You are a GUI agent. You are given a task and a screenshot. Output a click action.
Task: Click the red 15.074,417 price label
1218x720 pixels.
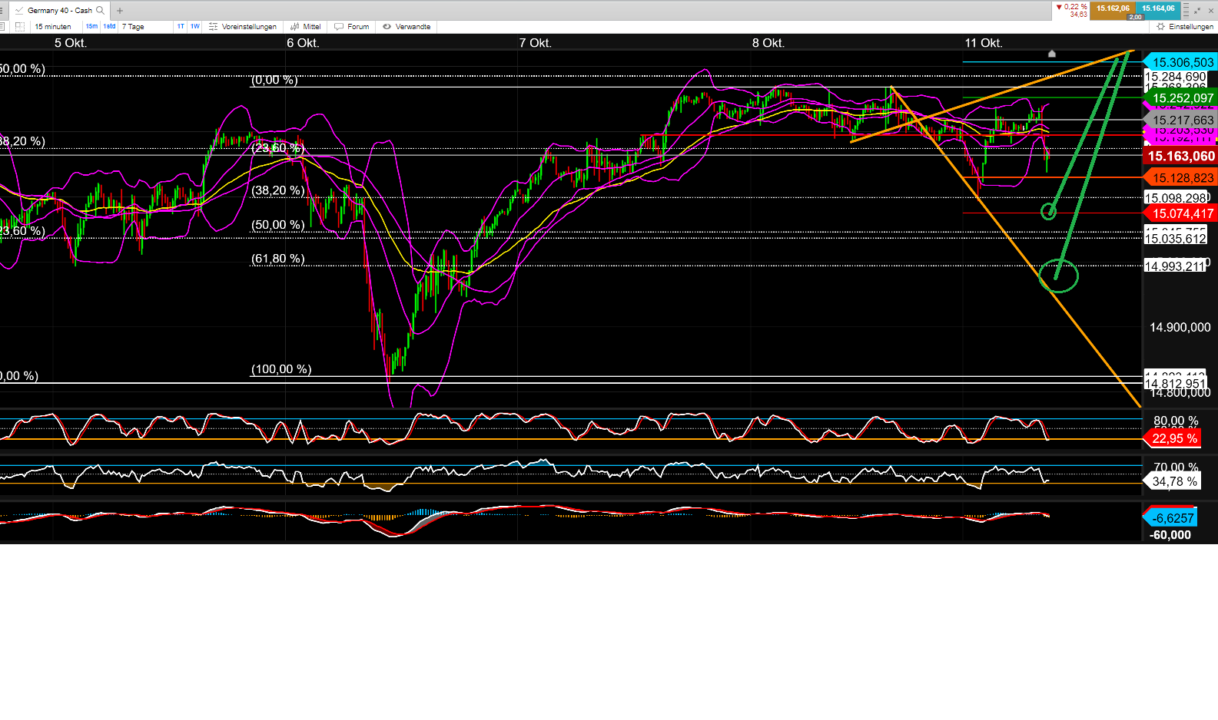[x=1182, y=213]
